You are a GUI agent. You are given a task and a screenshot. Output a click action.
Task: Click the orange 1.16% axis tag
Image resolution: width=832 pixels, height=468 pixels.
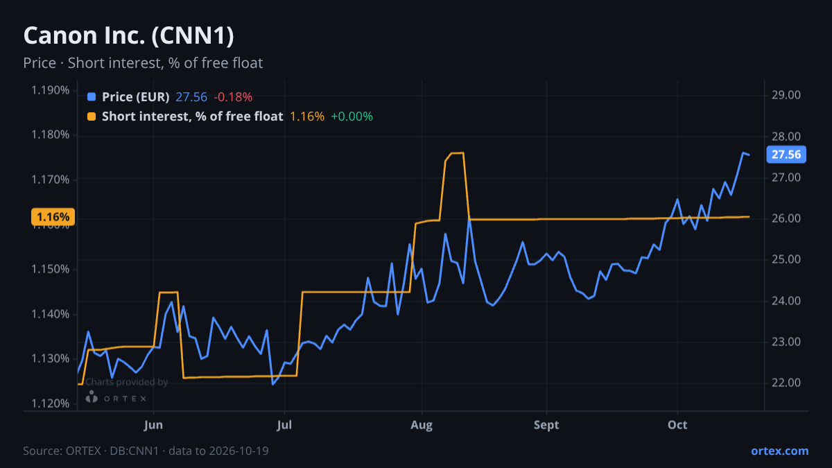53,217
